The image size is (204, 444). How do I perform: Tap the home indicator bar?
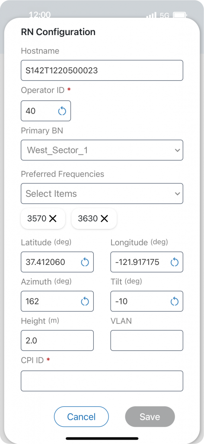click(x=102, y=438)
